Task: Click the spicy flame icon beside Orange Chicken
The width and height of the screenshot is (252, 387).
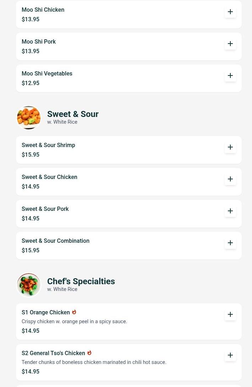Action: [x=74, y=312]
